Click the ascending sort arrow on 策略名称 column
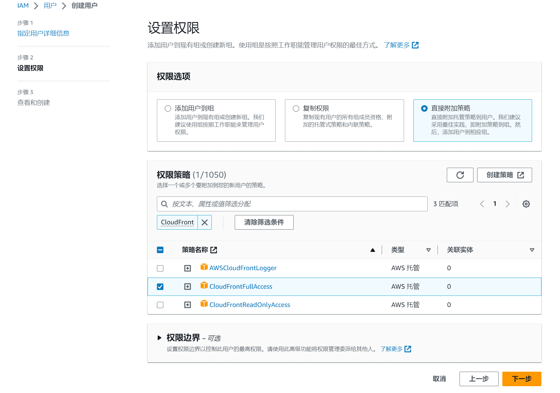 (372, 249)
